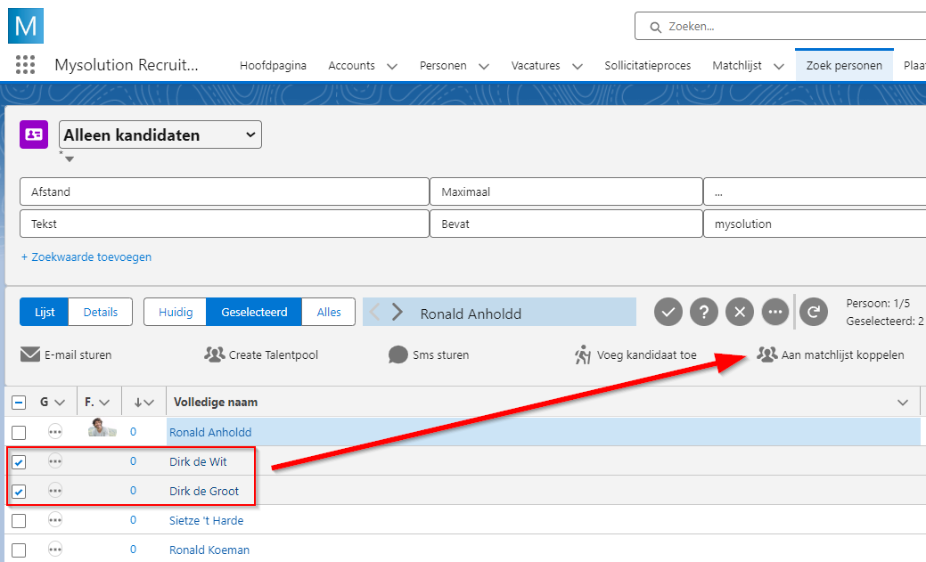Open the Alleen kandidaten dropdown

click(160, 135)
